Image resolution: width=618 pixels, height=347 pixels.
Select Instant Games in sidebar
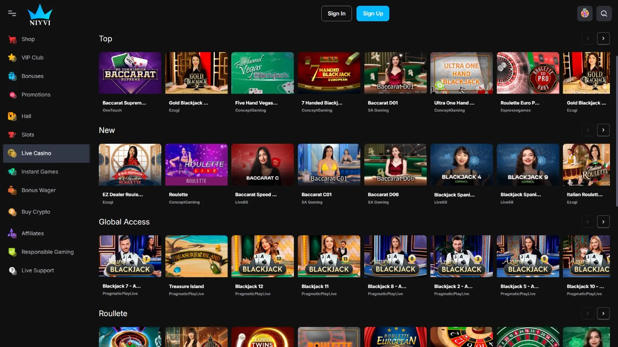point(40,172)
